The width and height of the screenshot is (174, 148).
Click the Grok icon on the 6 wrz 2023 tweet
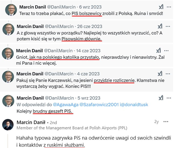click(161, 7)
